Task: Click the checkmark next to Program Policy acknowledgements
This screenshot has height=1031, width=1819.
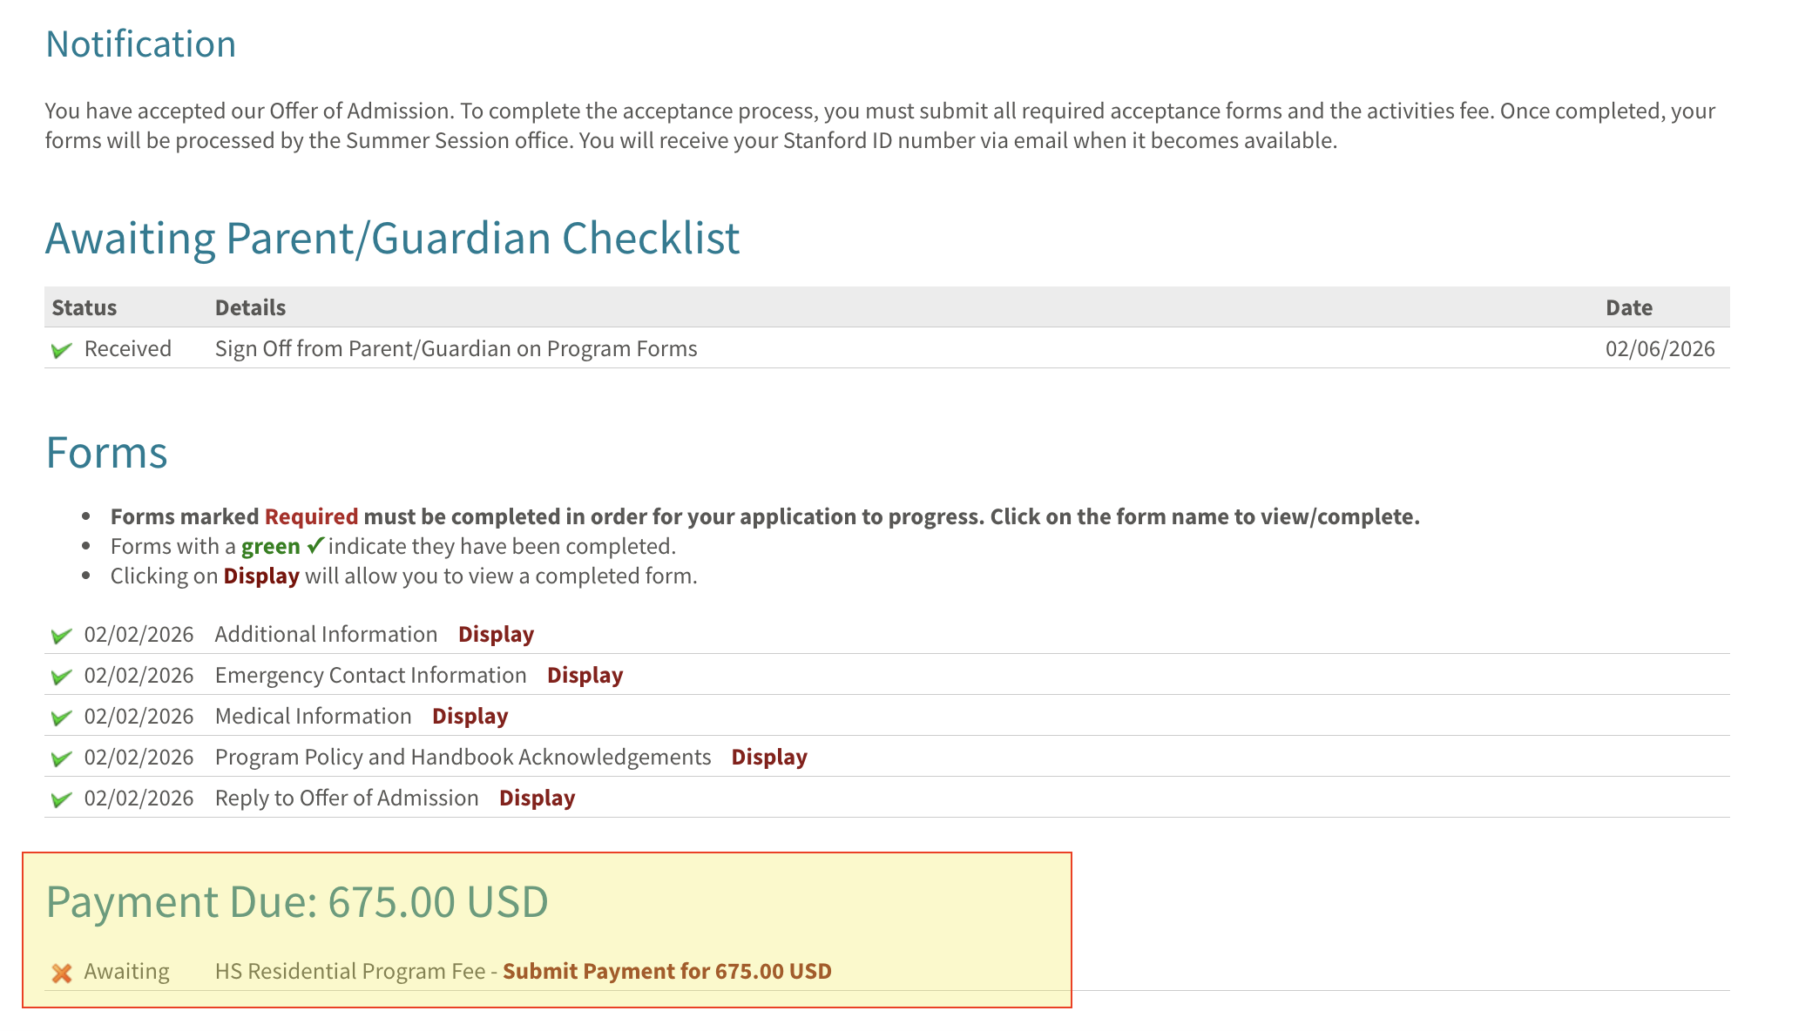Action: 61,758
